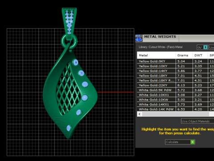214x161 pixels.
Task: Click the Metal Weights scale icon
Action: [x=139, y=38]
